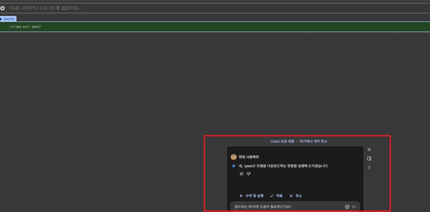430x212 pixels.
Task: Click 허용 to accept the suggested code
Action: [x=276, y=196]
